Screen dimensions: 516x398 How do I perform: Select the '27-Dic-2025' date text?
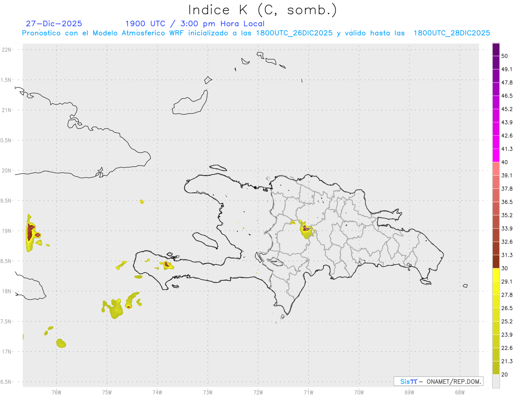pyautogui.click(x=54, y=24)
